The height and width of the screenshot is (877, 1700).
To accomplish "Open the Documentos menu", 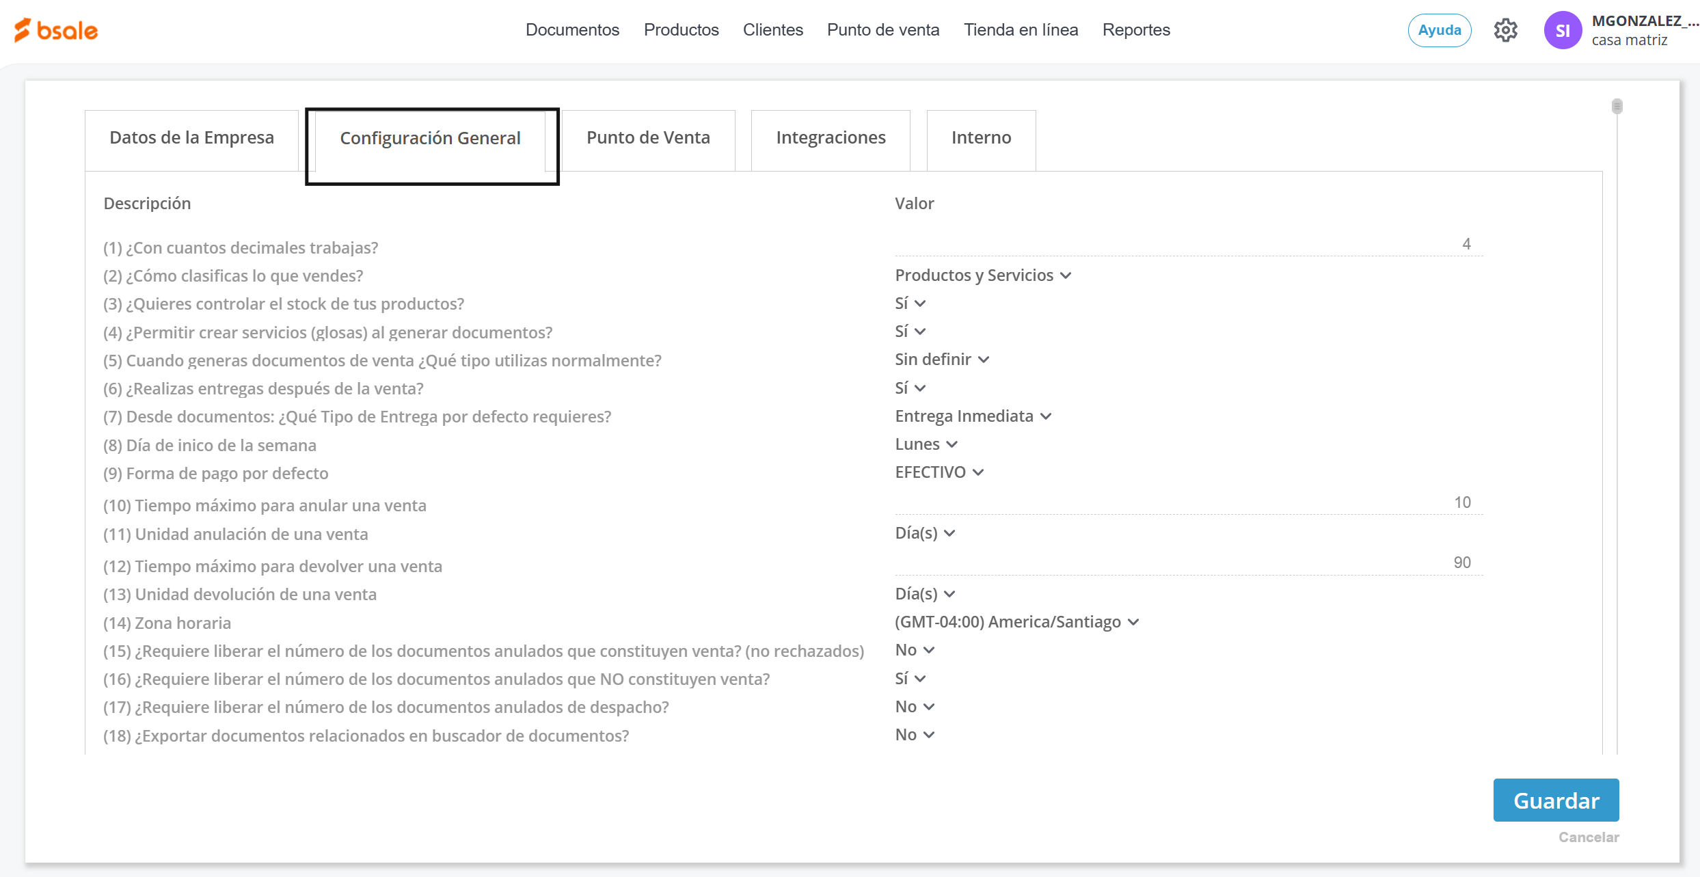I will tap(572, 30).
